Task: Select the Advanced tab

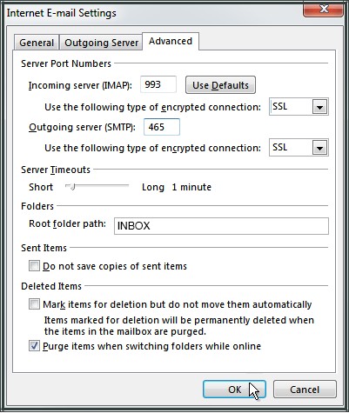Action: [171, 42]
